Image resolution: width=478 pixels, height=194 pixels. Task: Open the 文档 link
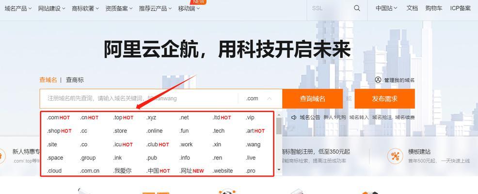coord(412,8)
